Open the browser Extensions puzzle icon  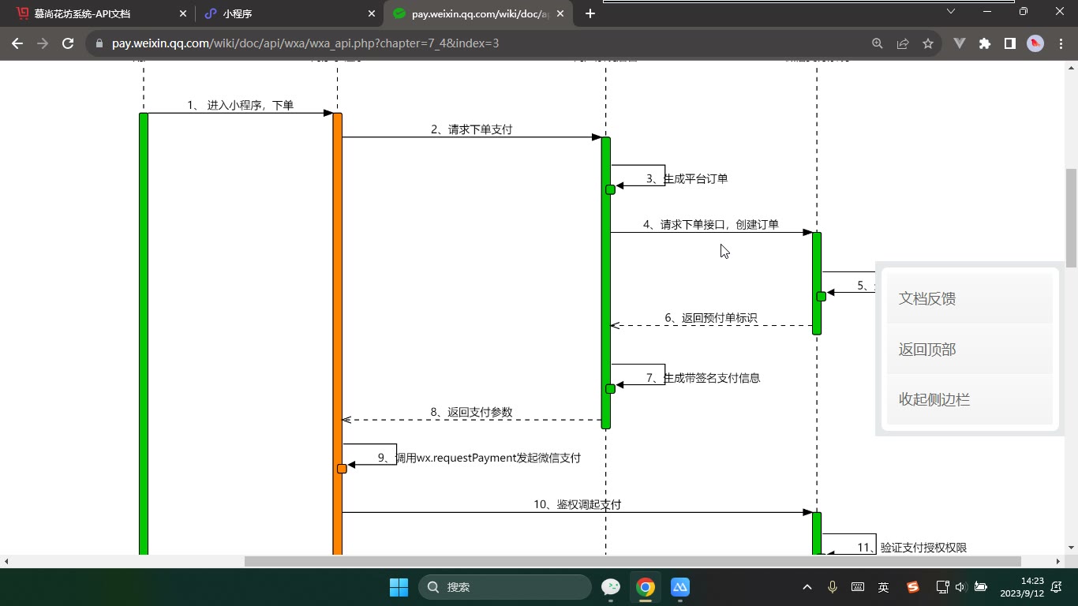[985, 43]
